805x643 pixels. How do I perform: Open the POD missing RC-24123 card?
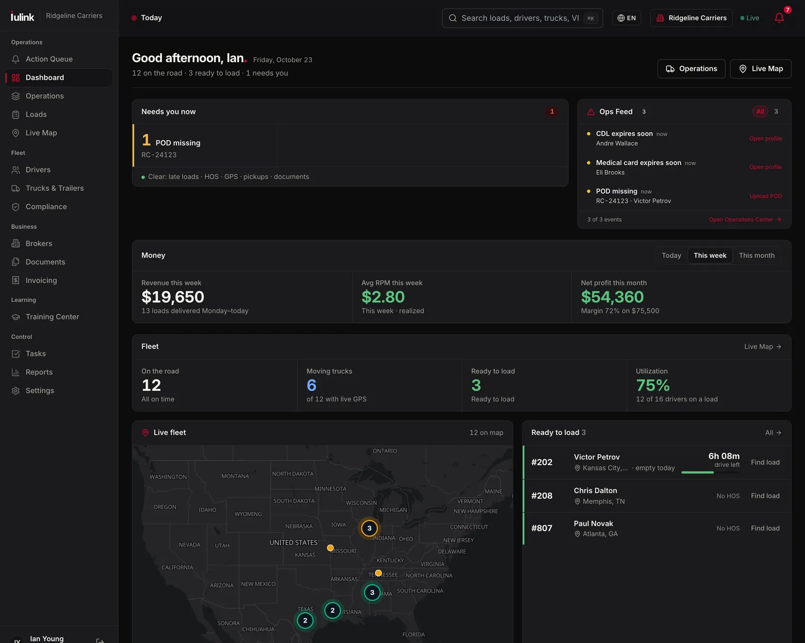pos(205,146)
